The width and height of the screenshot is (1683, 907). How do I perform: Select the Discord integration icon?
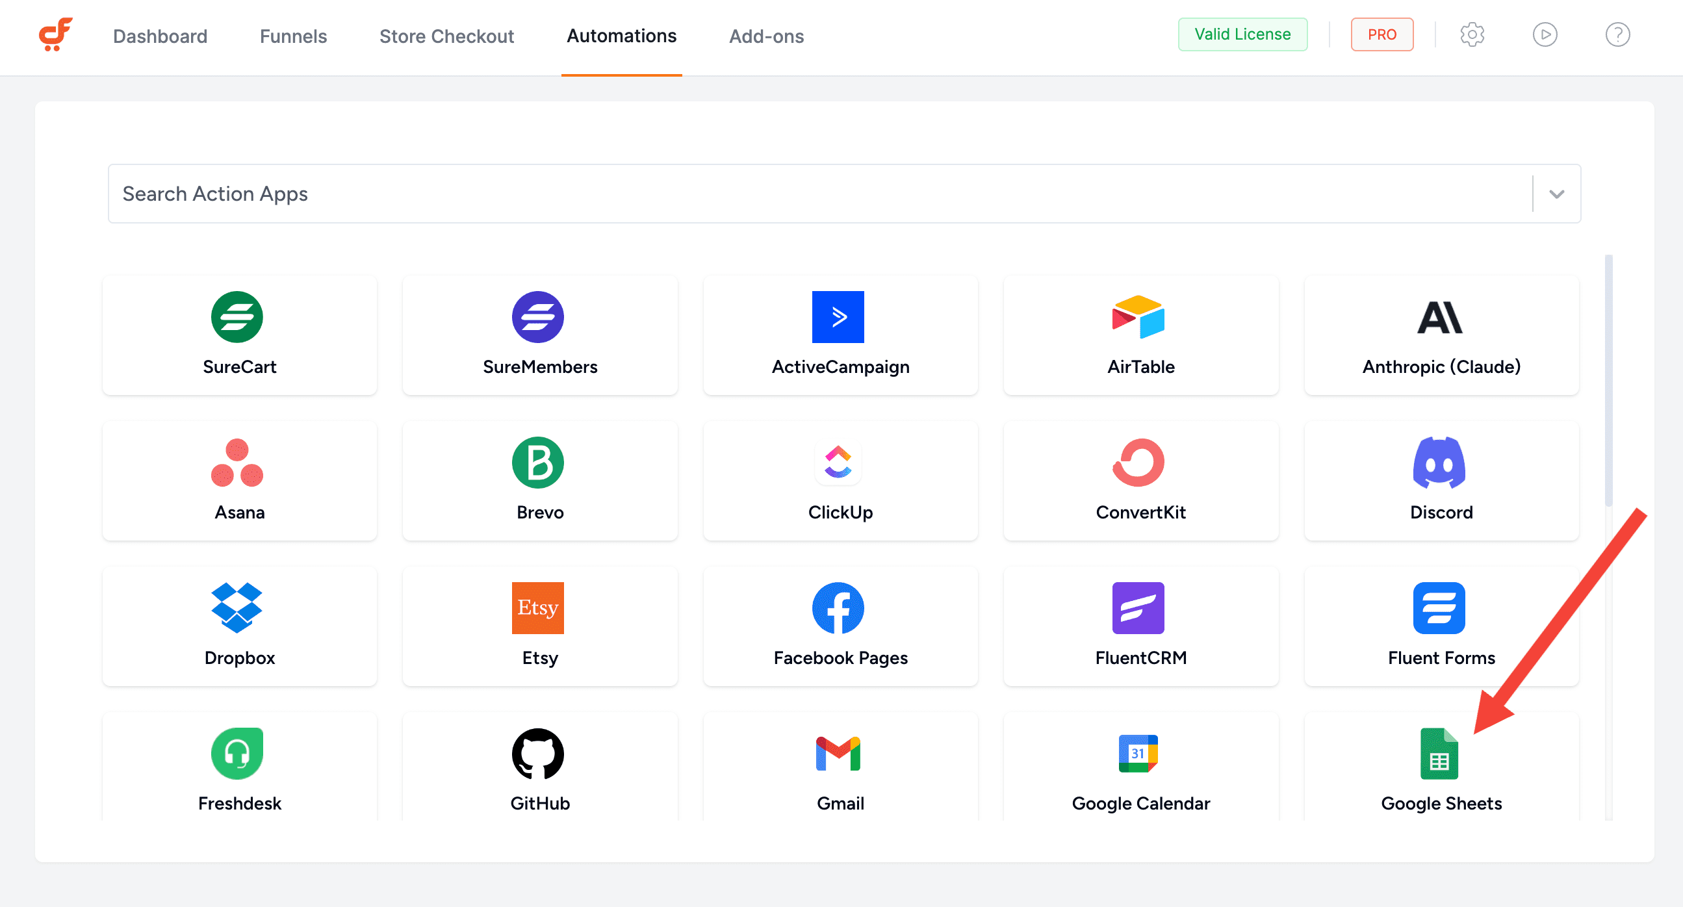point(1439,463)
